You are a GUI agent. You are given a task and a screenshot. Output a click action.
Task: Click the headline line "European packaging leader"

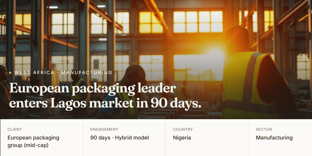tap(93, 88)
